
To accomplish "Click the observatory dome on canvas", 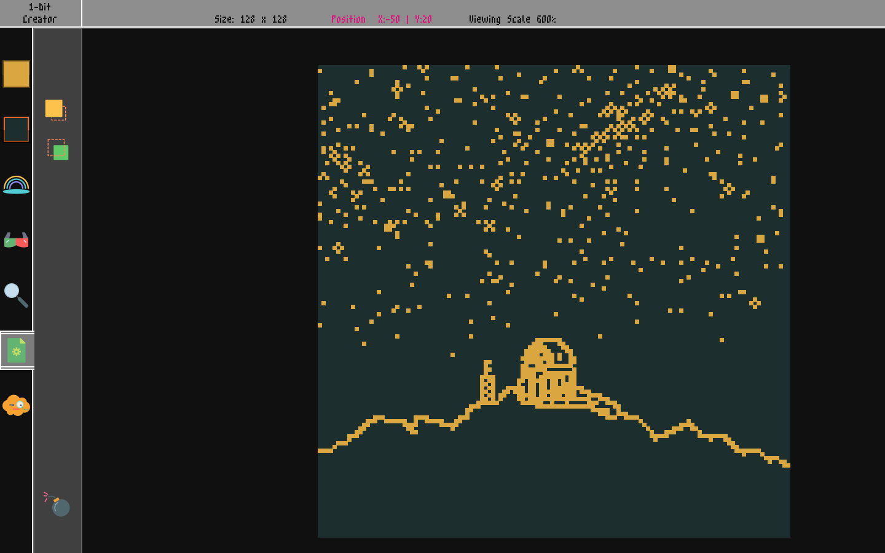I will click(548, 372).
